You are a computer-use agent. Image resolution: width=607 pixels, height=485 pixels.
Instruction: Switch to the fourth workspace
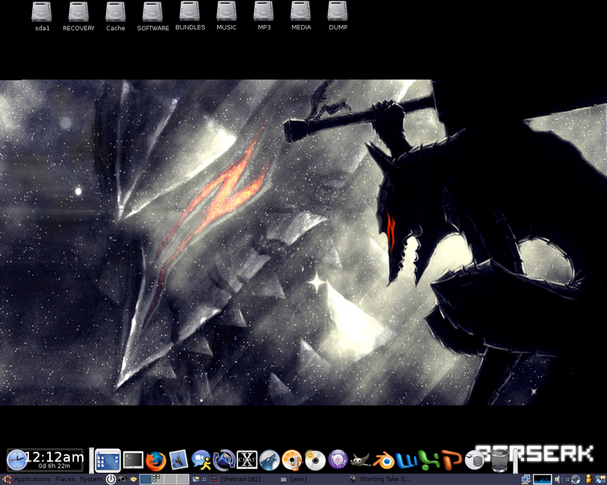183,480
